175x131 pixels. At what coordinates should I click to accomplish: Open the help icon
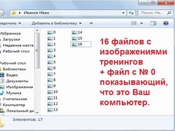166,23
